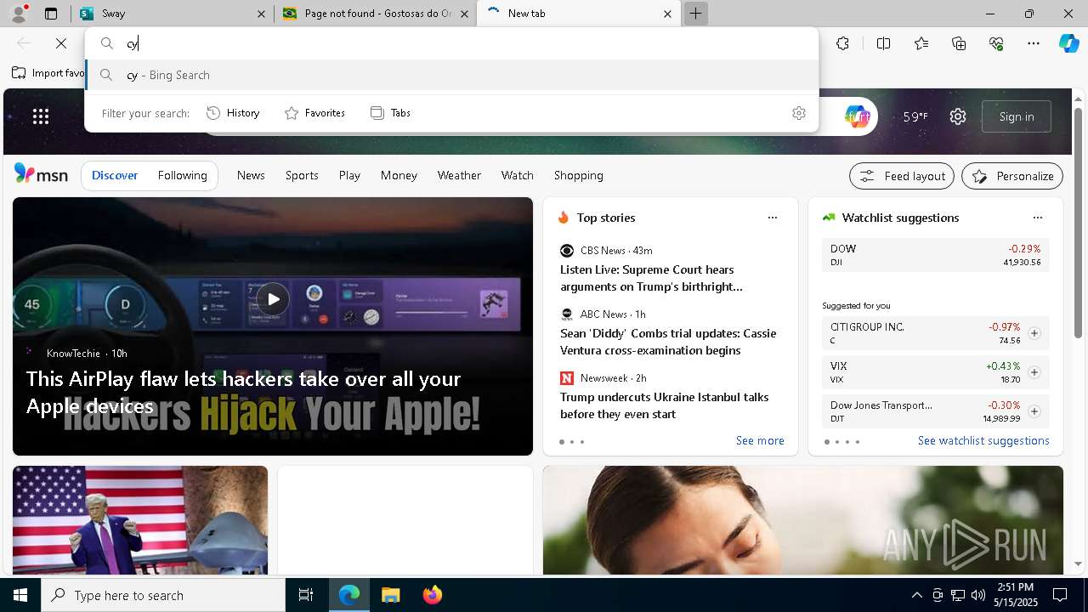Open the page settings gear beside the temperature

pyautogui.click(x=958, y=116)
